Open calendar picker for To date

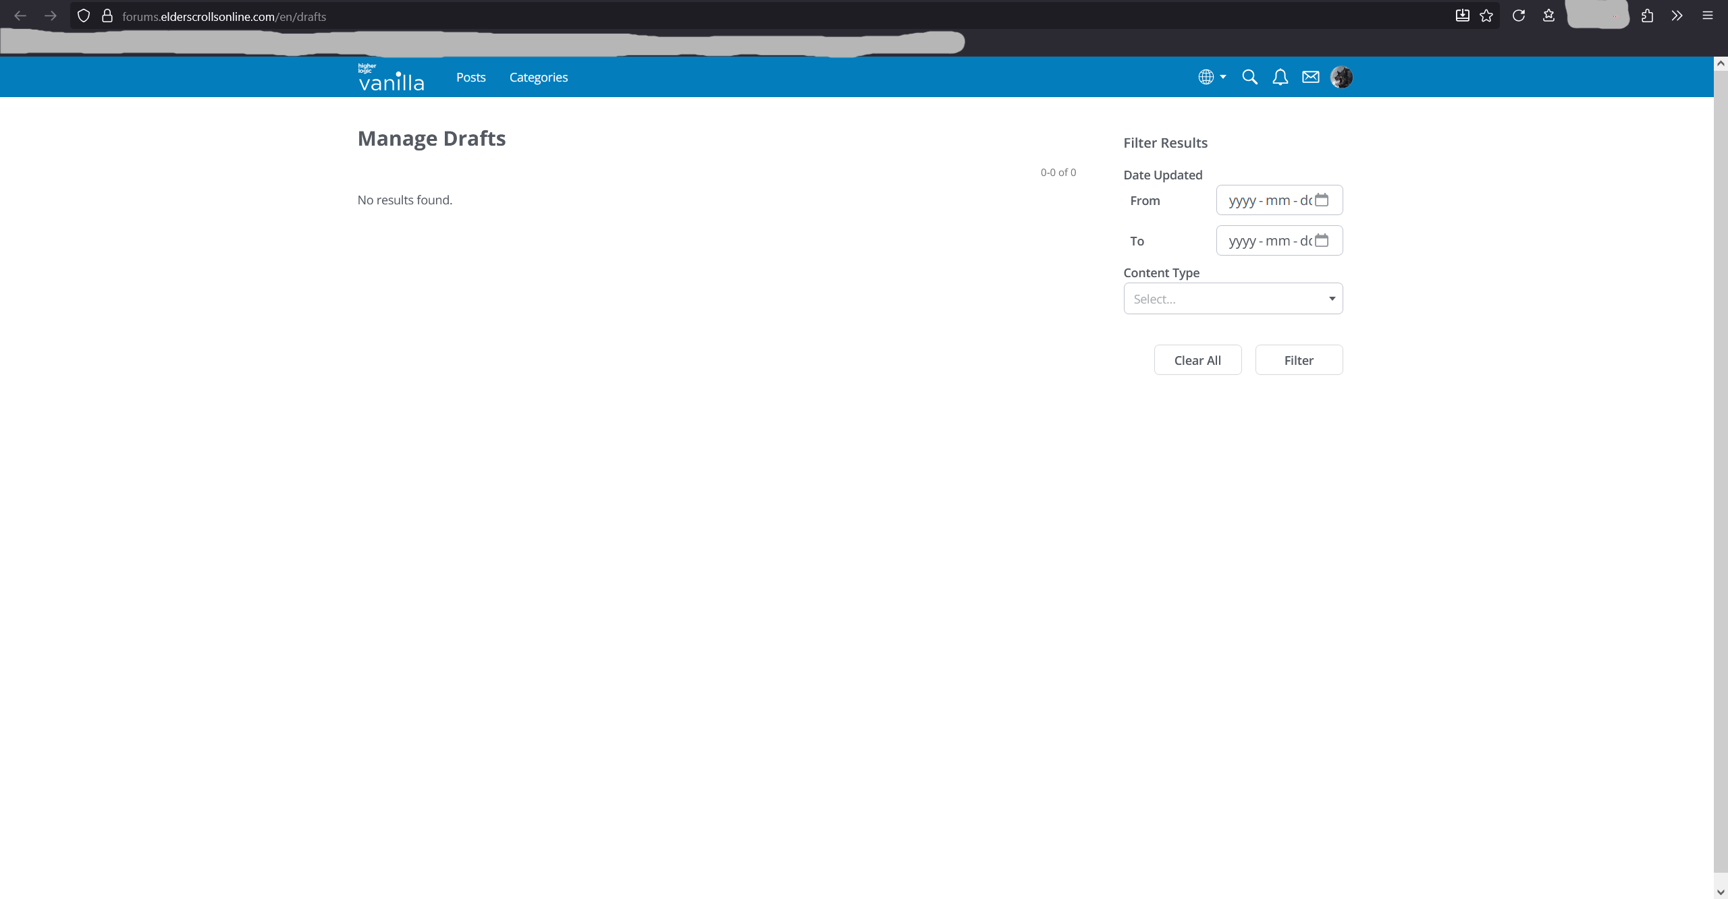pyautogui.click(x=1322, y=240)
